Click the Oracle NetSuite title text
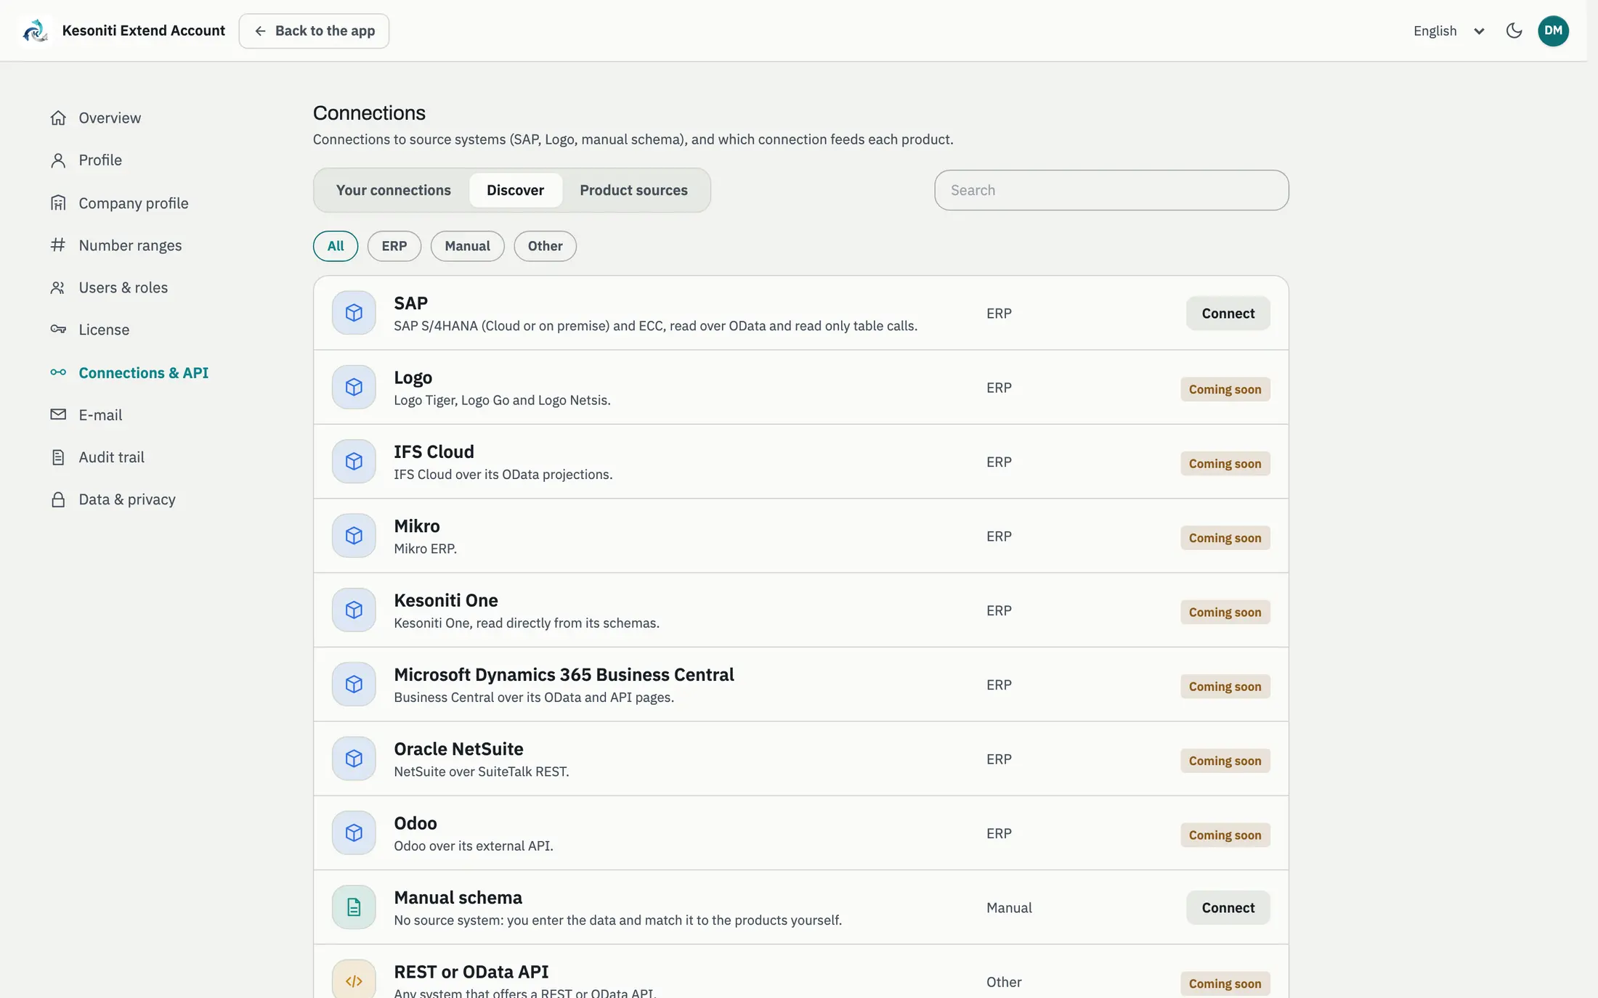The height and width of the screenshot is (998, 1598). (458, 749)
